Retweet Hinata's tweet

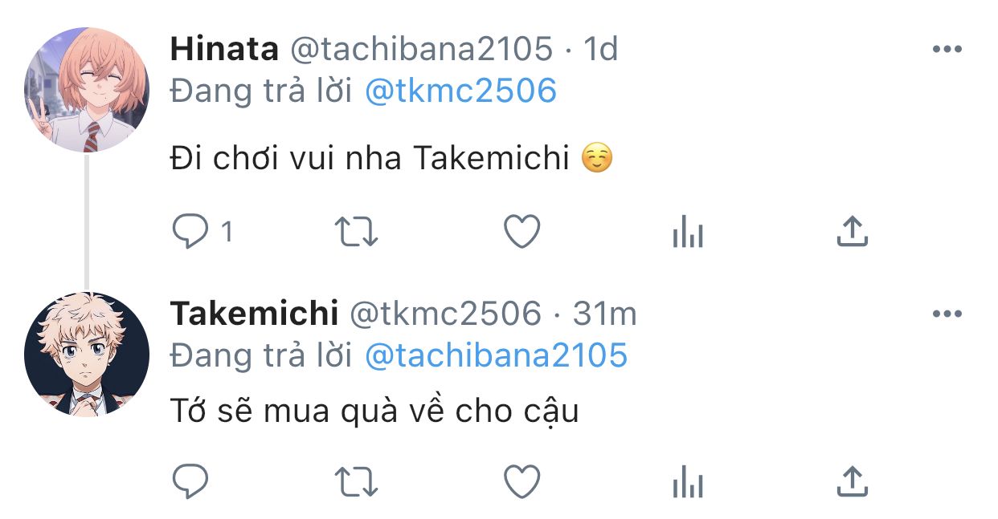click(x=356, y=233)
